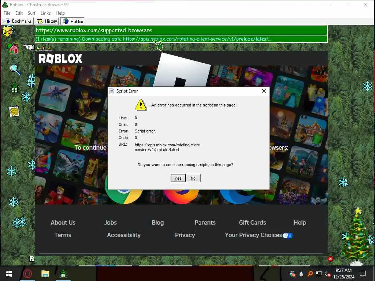
Task: Click the Roblox logo on the page
Action: tap(60, 59)
